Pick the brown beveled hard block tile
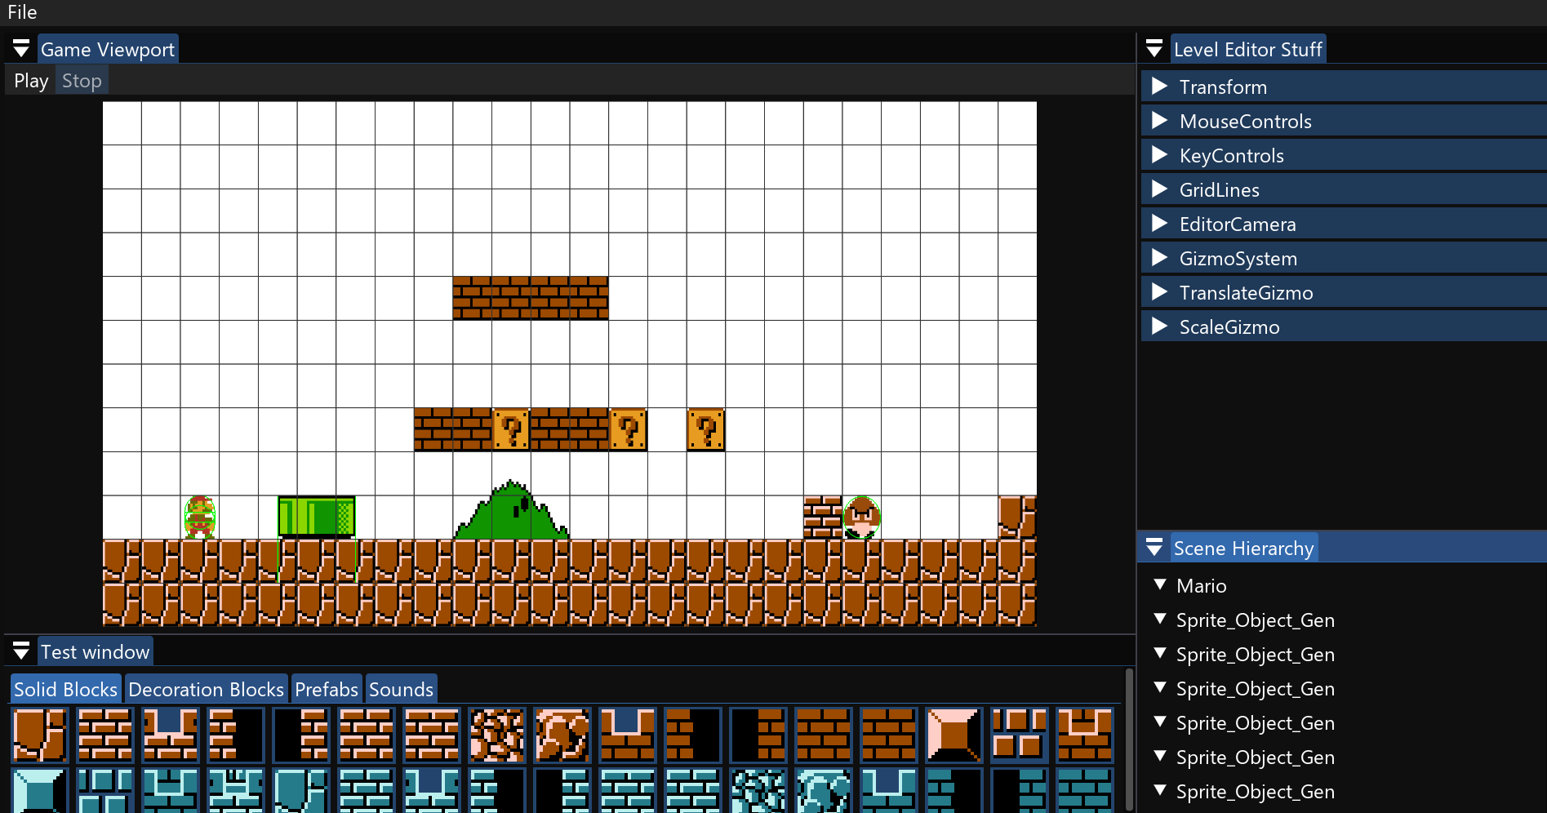Image resolution: width=1547 pixels, height=813 pixels. (x=954, y=735)
